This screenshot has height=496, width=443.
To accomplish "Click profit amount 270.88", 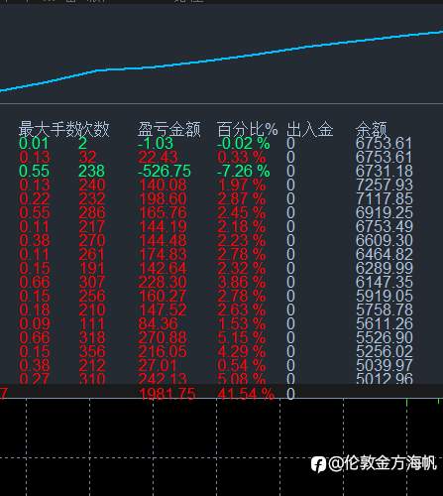I will [x=163, y=338].
